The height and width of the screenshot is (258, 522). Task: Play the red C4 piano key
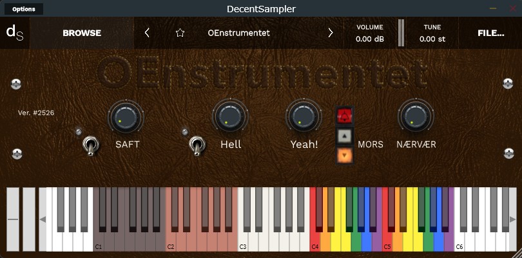pyautogui.click(x=314, y=239)
